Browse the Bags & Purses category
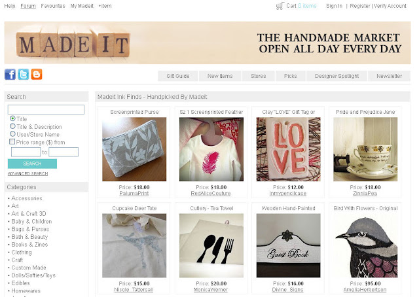419x297 pixels. point(30,229)
